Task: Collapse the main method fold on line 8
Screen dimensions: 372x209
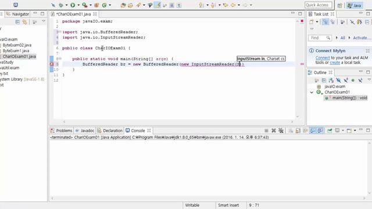Action: point(60,59)
